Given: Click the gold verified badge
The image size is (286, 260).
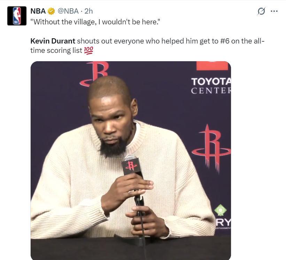Looking at the screenshot, I should coord(52,11).
